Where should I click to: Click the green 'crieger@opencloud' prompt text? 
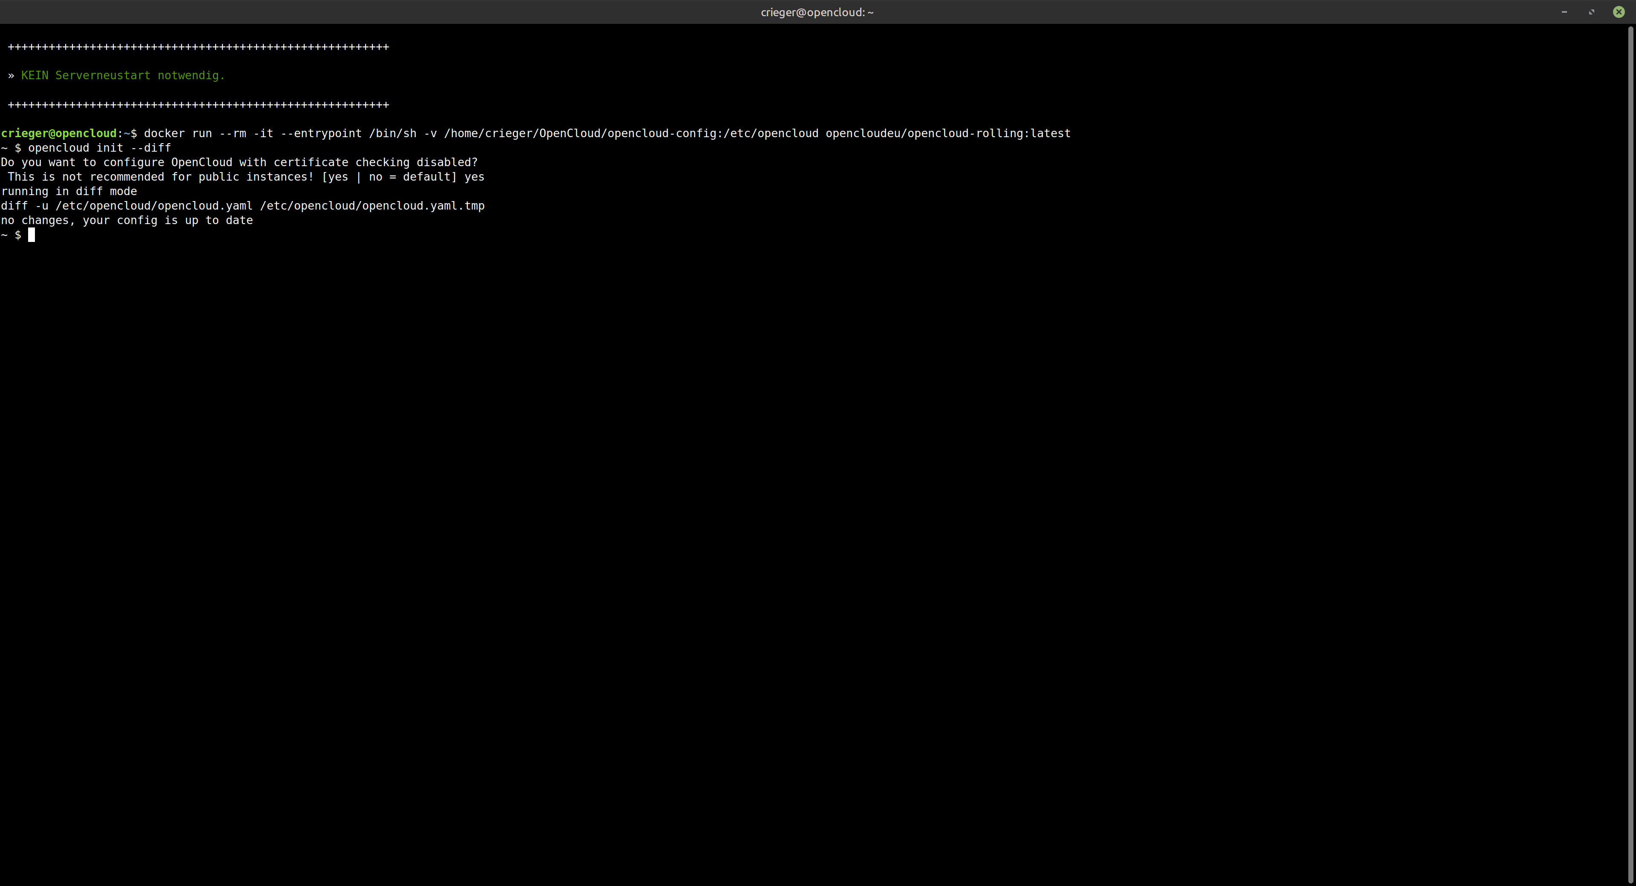[59, 133]
